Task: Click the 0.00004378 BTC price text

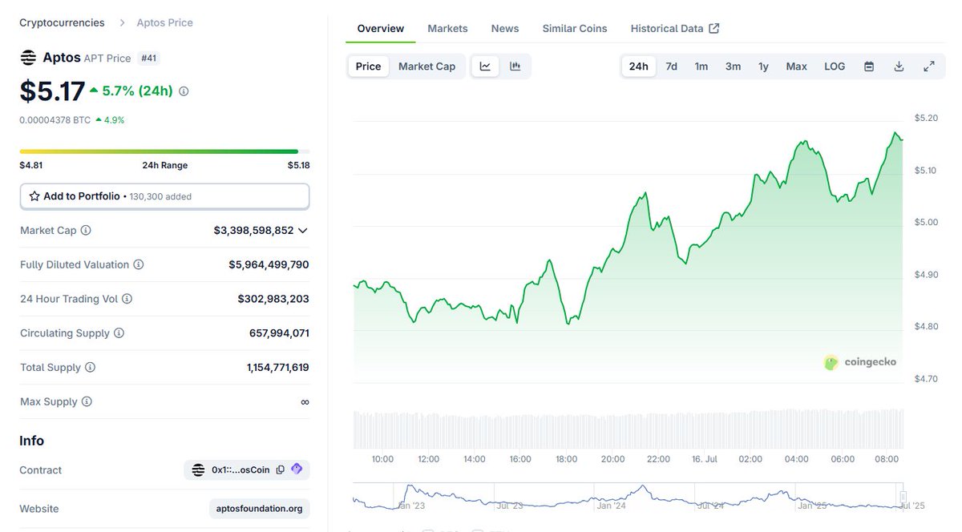Action: (x=55, y=120)
